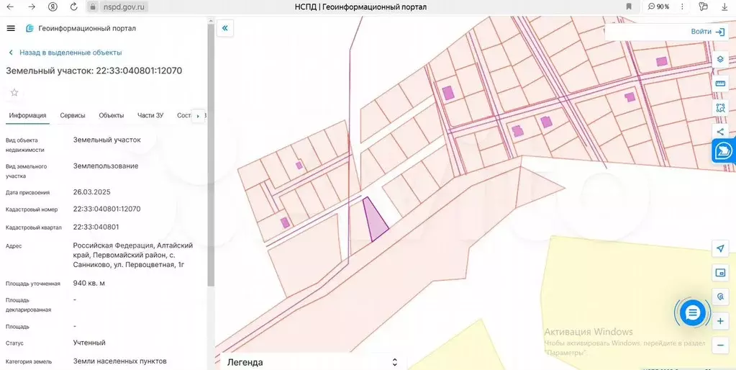
Task: Show more tabs with the tab arrow
Action: (198, 115)
